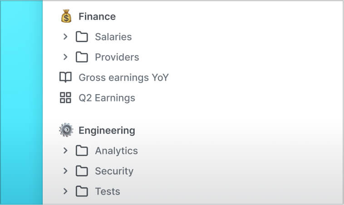Click the gear icon beside Engineering
This screenshot has width=344, height=205.
(66, 130)
